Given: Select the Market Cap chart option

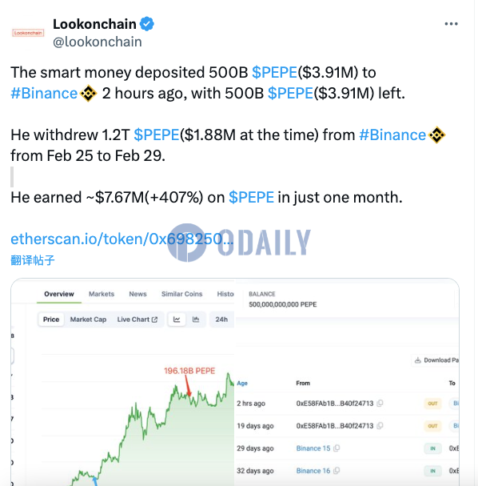Looking at the screenshot, I should coord(88,319).
